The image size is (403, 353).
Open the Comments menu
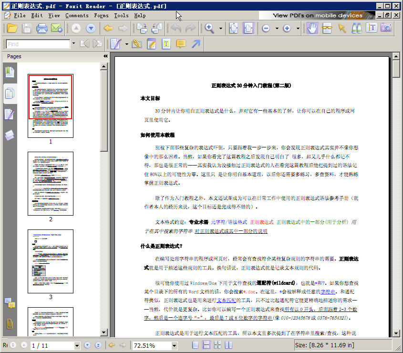pos(77,15)
